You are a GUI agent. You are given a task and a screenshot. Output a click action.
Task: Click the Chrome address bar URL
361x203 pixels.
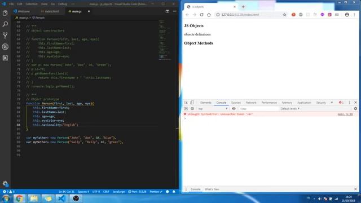click(x=240, y=15)
